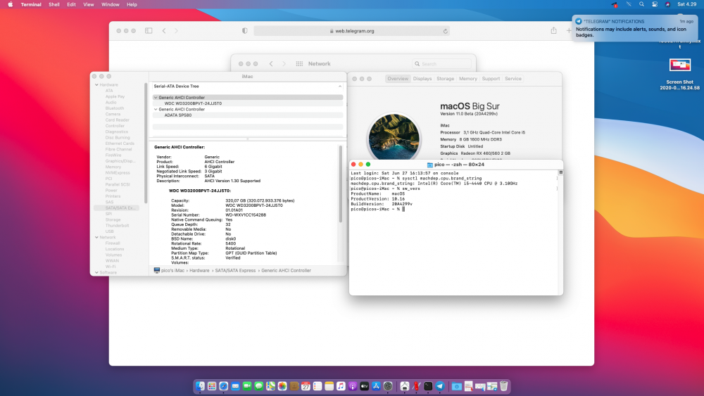Viewport: 704px width, 396px height.
Task: Launch Safari from the Dock
Action: [224, 386]
